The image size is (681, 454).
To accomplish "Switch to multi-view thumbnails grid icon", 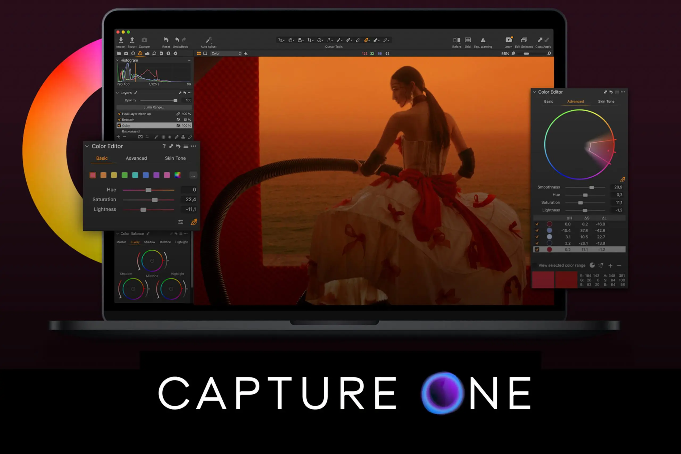I will [199, 53].
